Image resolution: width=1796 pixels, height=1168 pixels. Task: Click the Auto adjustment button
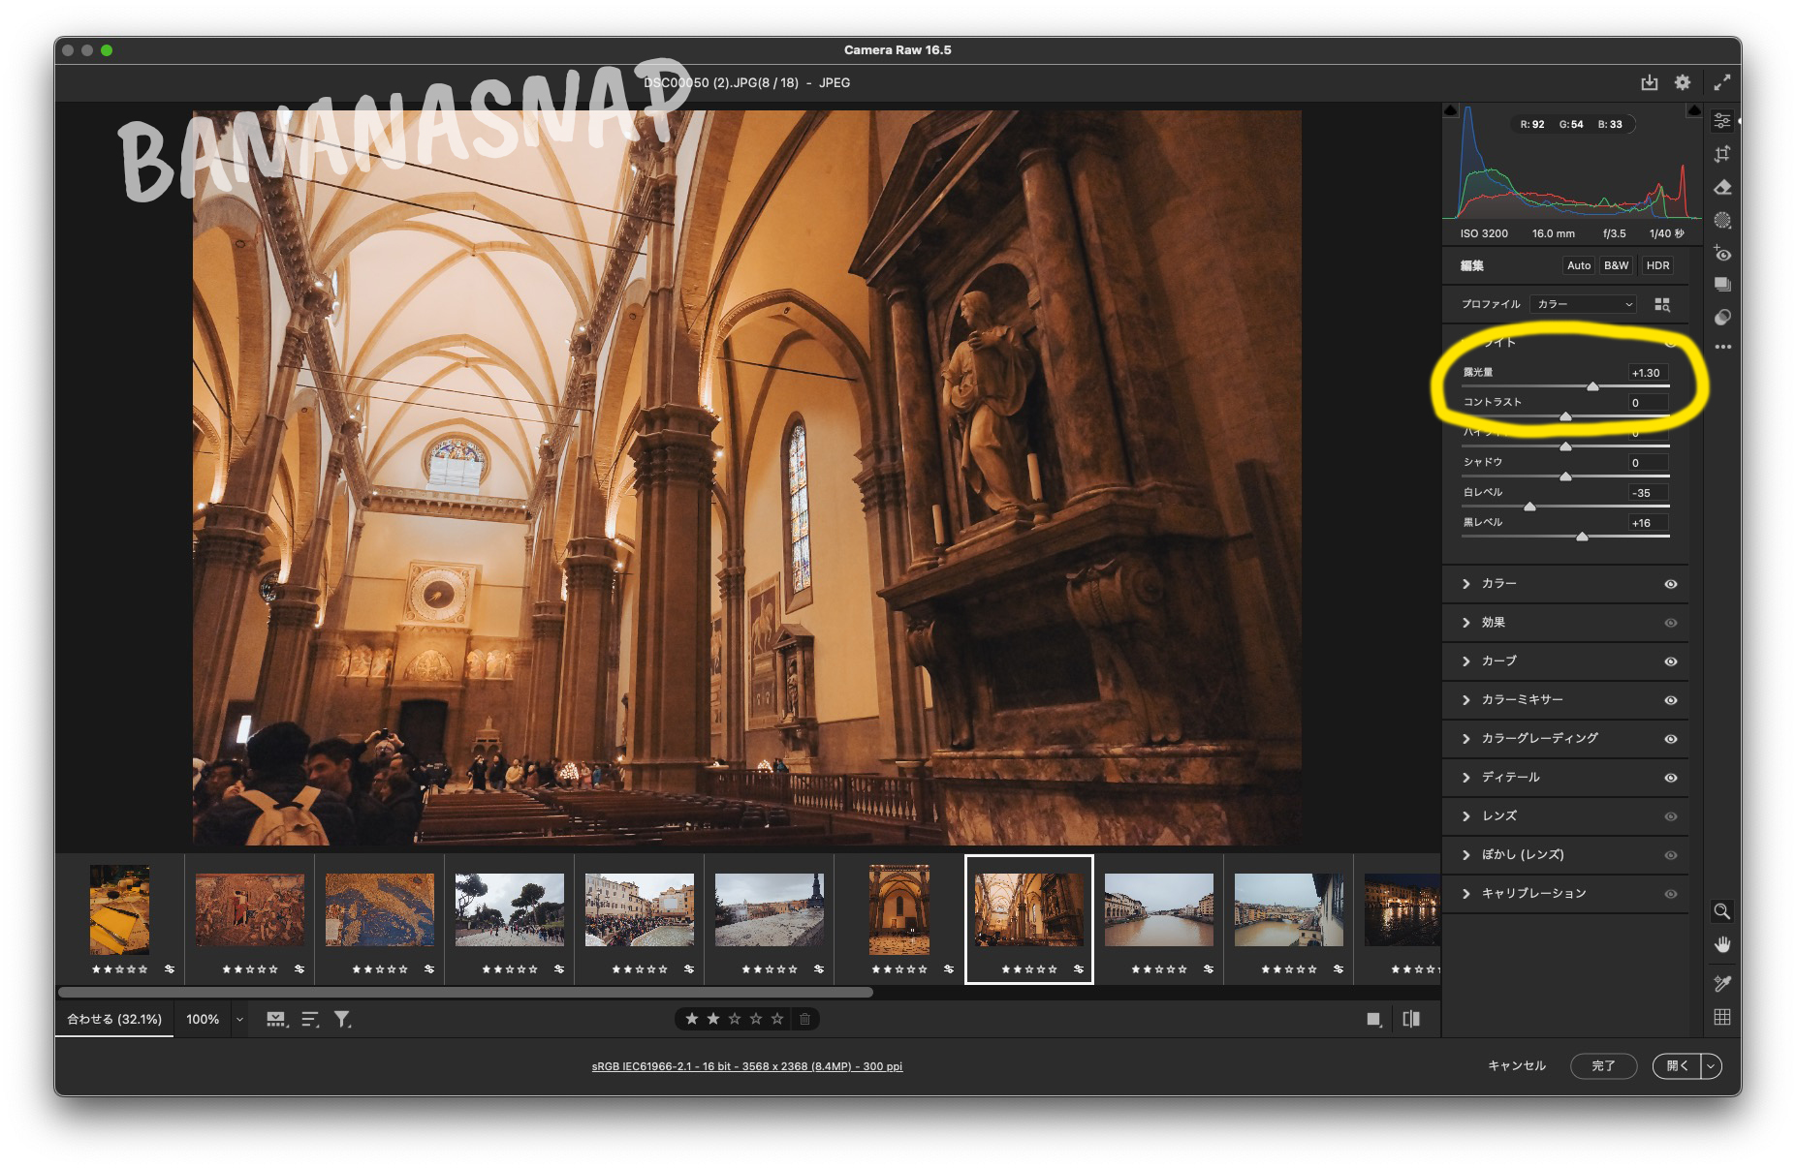(1579, 265)
